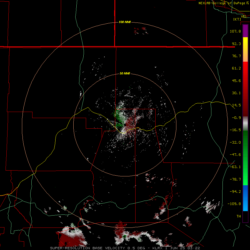
Task: Click the VEL product label
Action: [243, 17]
